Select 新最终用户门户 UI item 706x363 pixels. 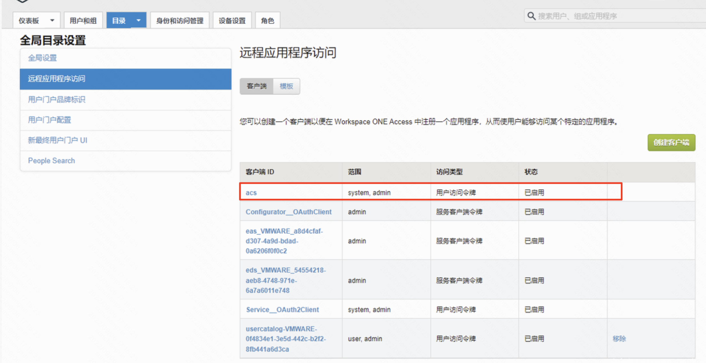(x=125, y=140)
